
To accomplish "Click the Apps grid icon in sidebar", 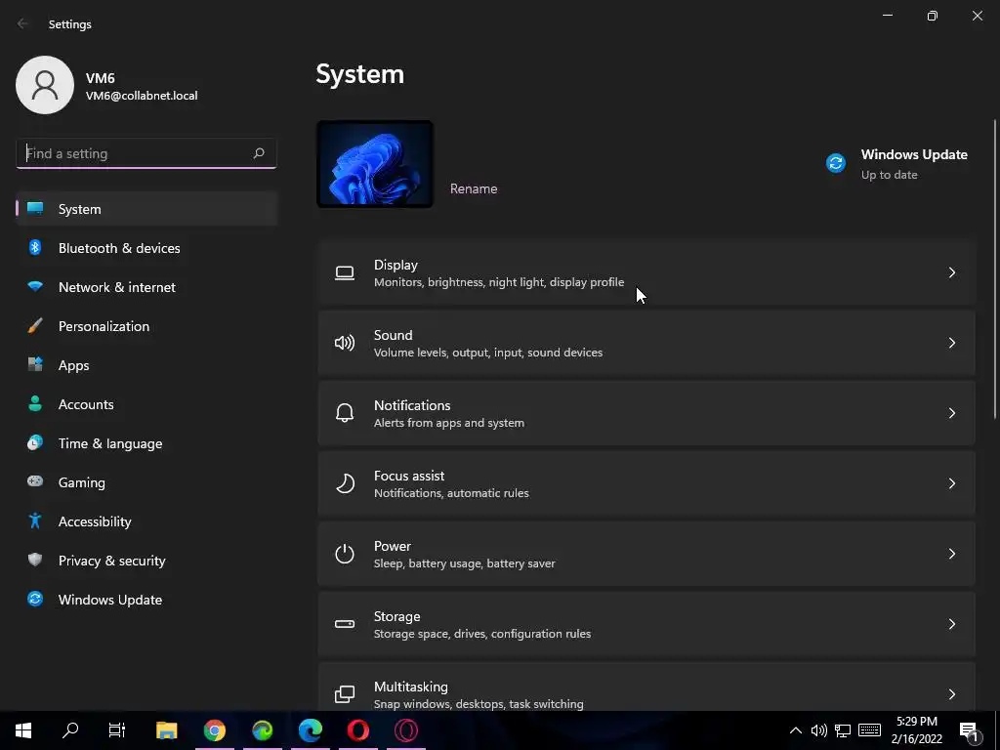I will tap(35, 365).
